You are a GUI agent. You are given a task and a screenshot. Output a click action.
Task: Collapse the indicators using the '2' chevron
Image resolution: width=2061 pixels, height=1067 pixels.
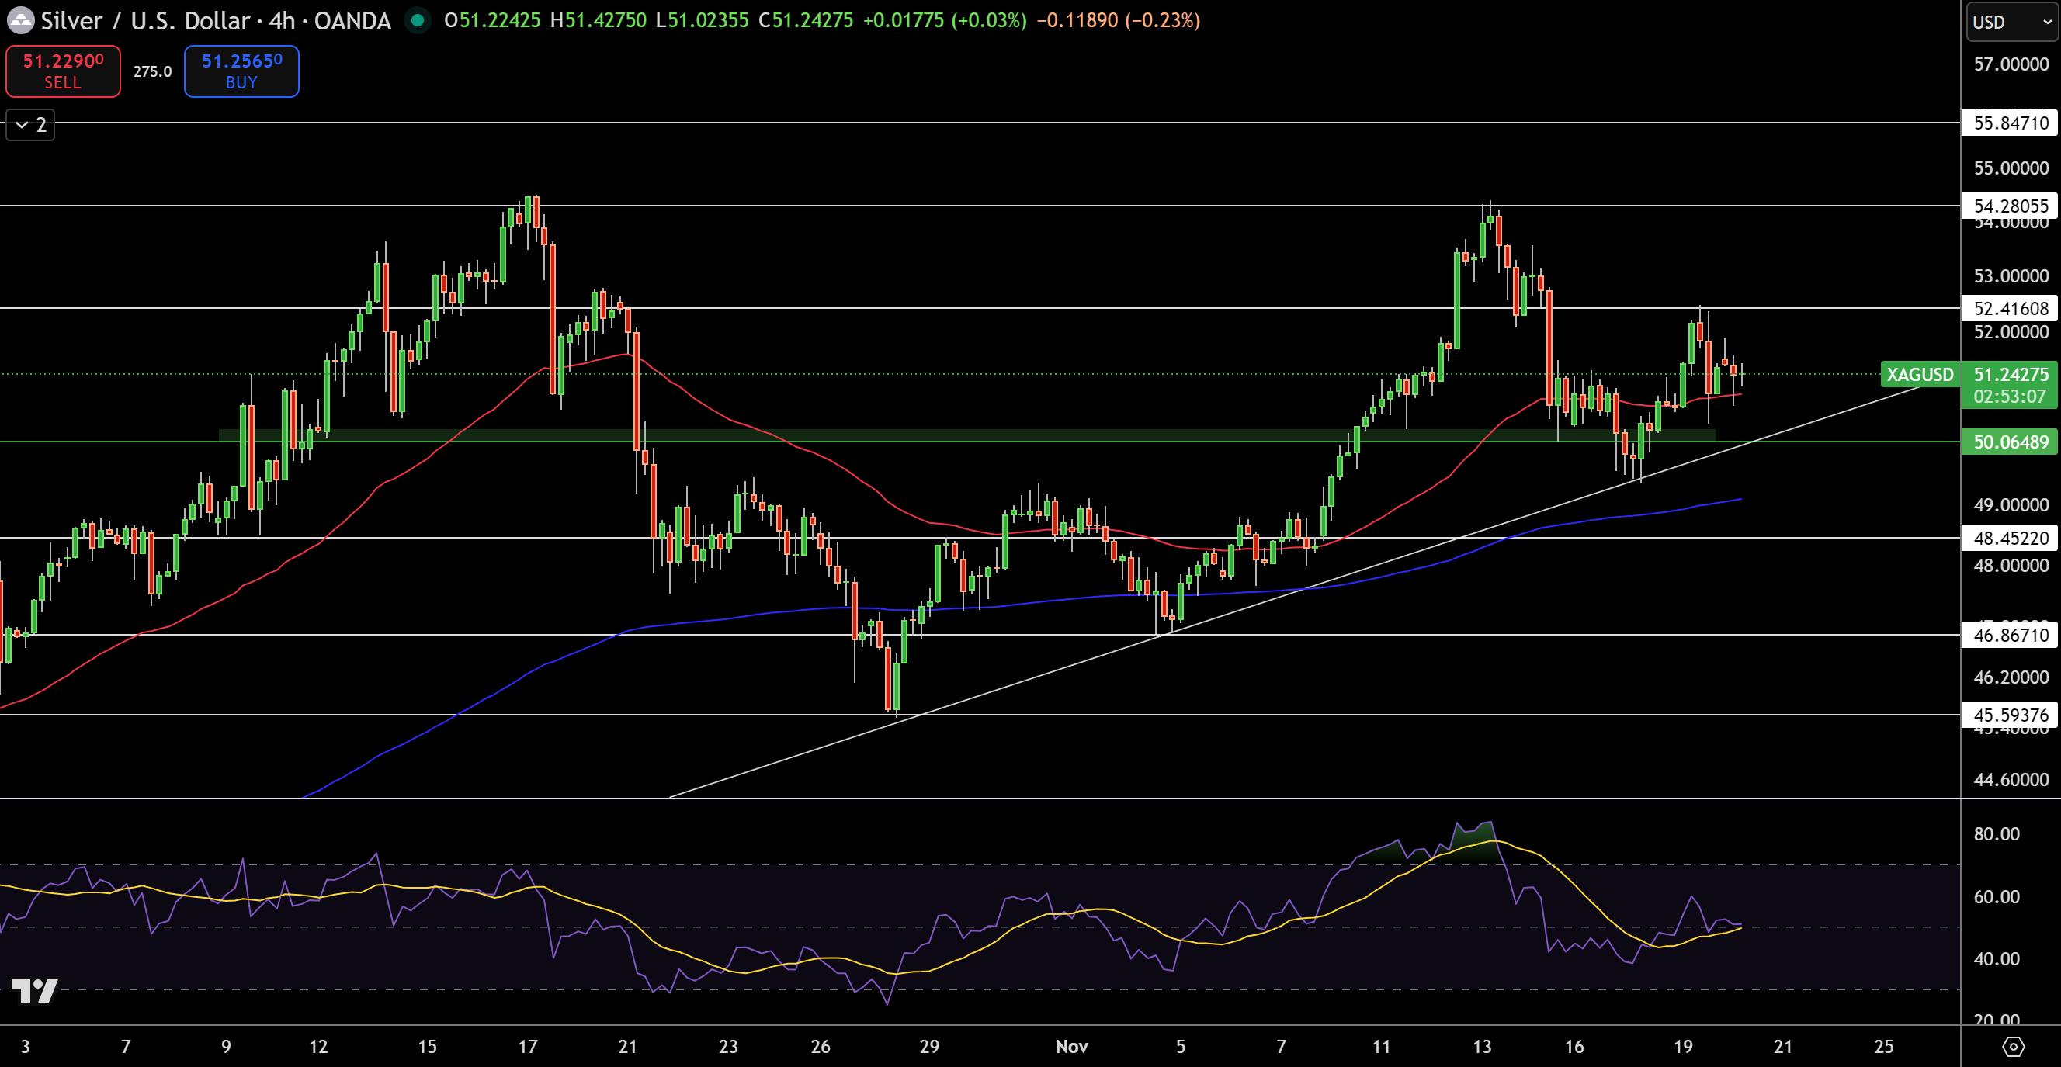point(29,124)
